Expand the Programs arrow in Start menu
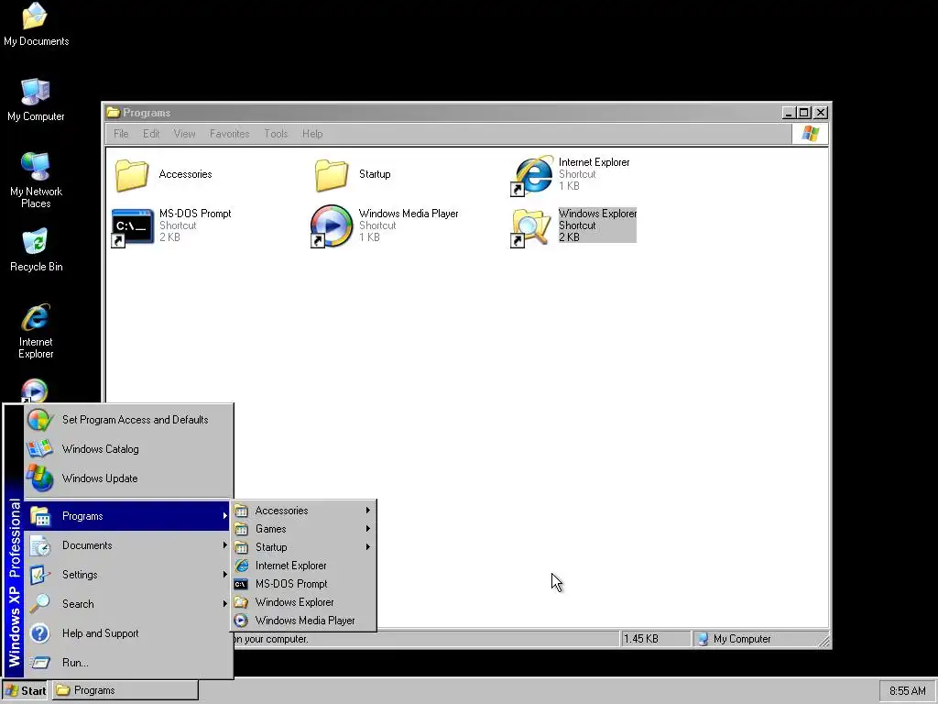Viewport: 938px width, 704px height. [x=225, y=516]
